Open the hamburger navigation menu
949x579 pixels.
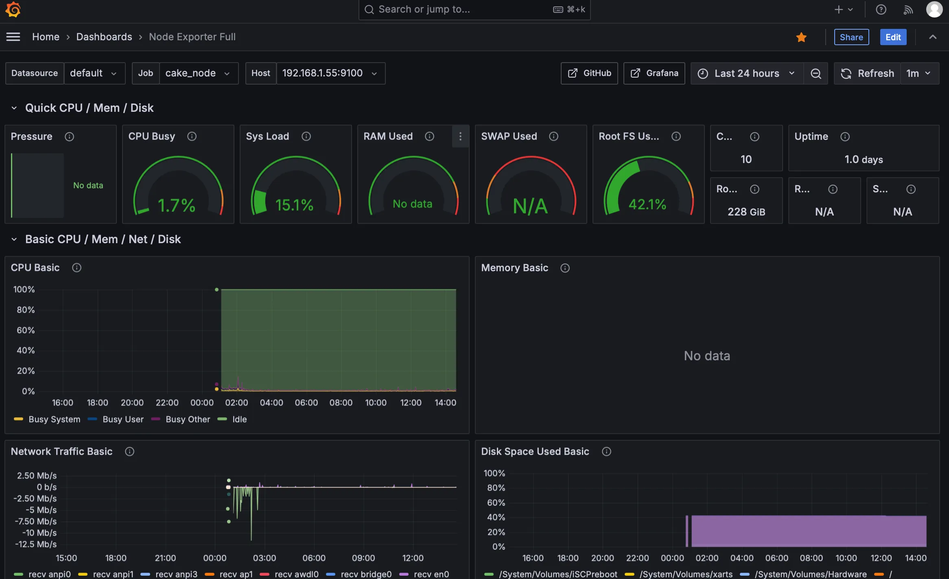[x=13, y=37]
